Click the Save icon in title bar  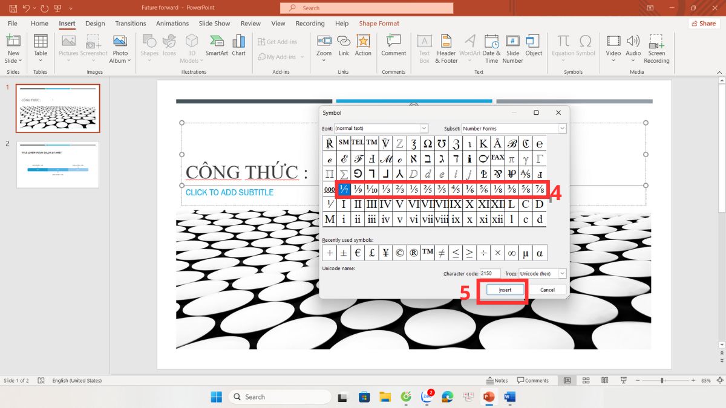click(13, 8)
